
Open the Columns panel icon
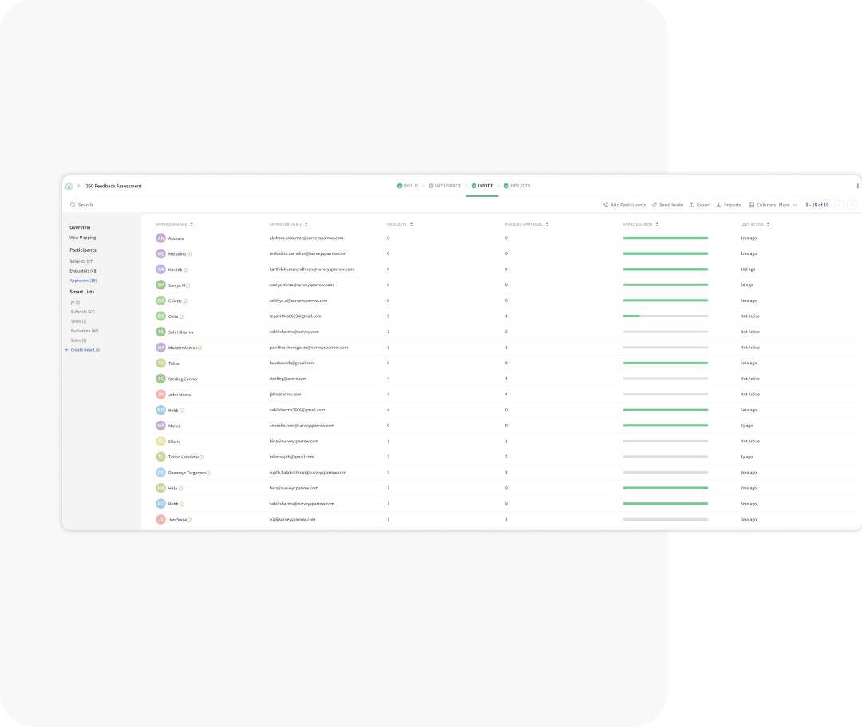(750, 205)
